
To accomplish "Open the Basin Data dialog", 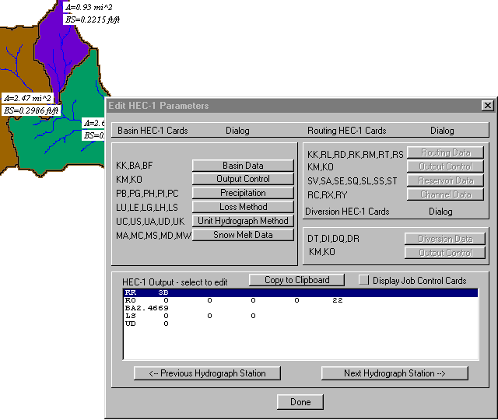I will tap(242, 166).
